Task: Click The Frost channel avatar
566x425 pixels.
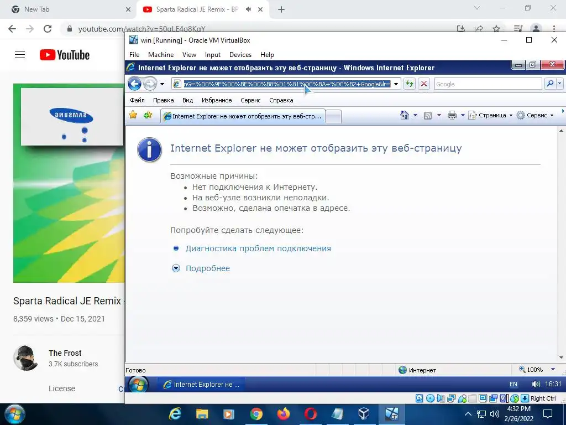Action: click(25, 358)
